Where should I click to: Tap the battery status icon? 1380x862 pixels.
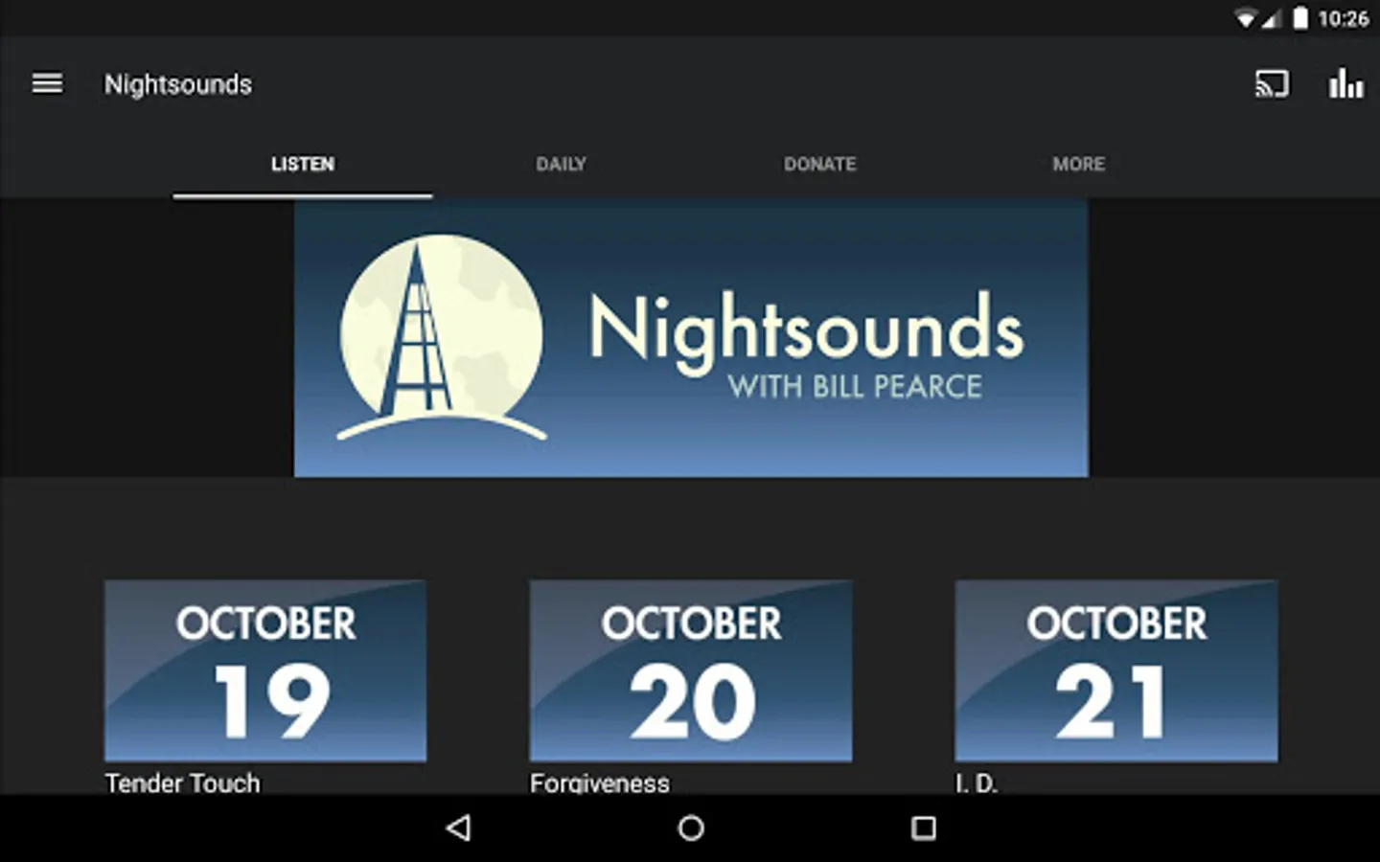[x=1300, y=18]
